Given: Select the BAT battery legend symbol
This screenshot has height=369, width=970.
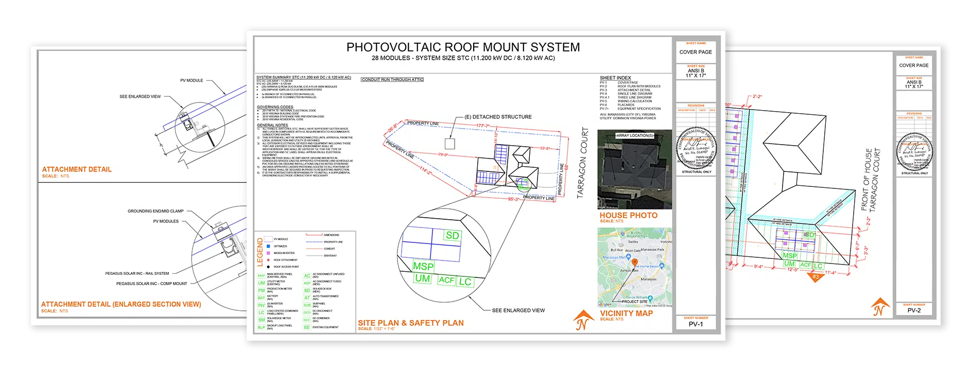Looking at the screenshot, I should coord(261,298).
